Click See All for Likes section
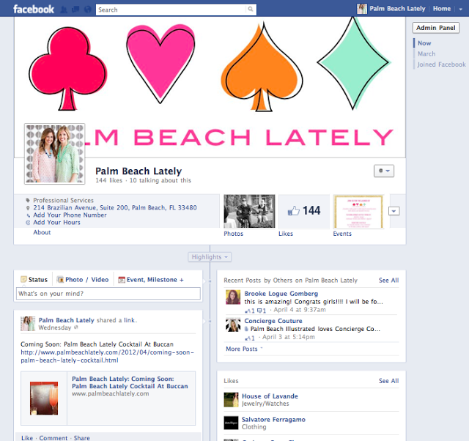This screenshot has width=469, height=441. click(x=388, y=381)
